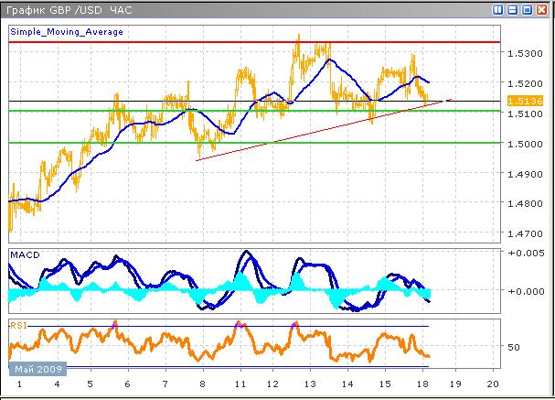Click day 11 on the time axis
Viewport: 555px width, 400px height.
(x=239, y=384)
